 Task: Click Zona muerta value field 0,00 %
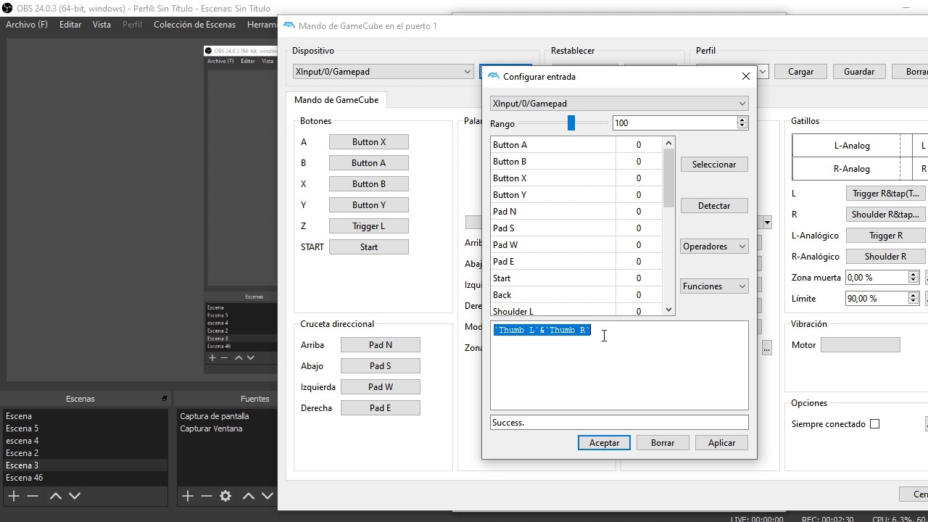pos(877,278)
